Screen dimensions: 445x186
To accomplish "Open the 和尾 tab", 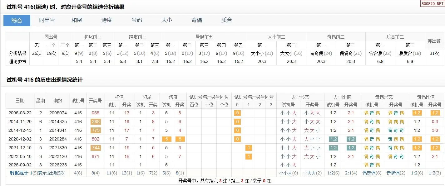I will 77,20.
